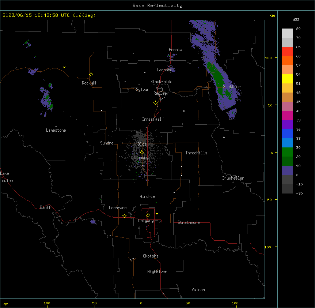
Task: Click the HighRiver city label
Action: pyautogui.click(x=157, y=272)
